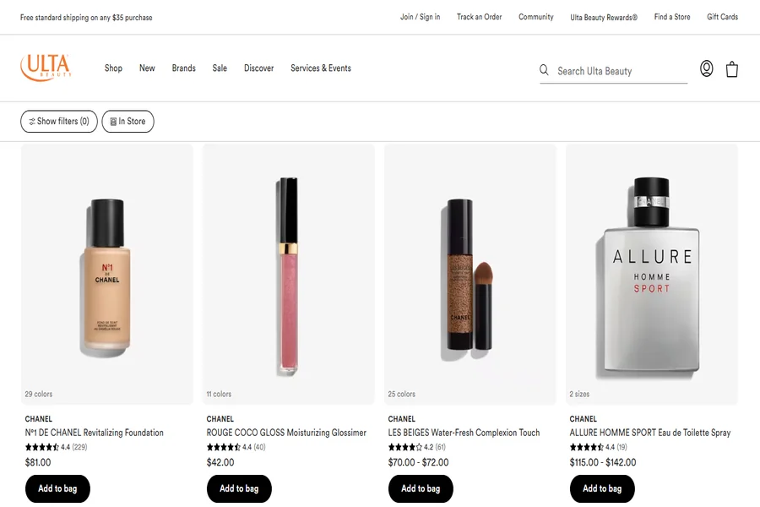Viewport: 760px width, 507px height.
Task: Open the LES BEIGES product image
Action: (x=470, y=275)
